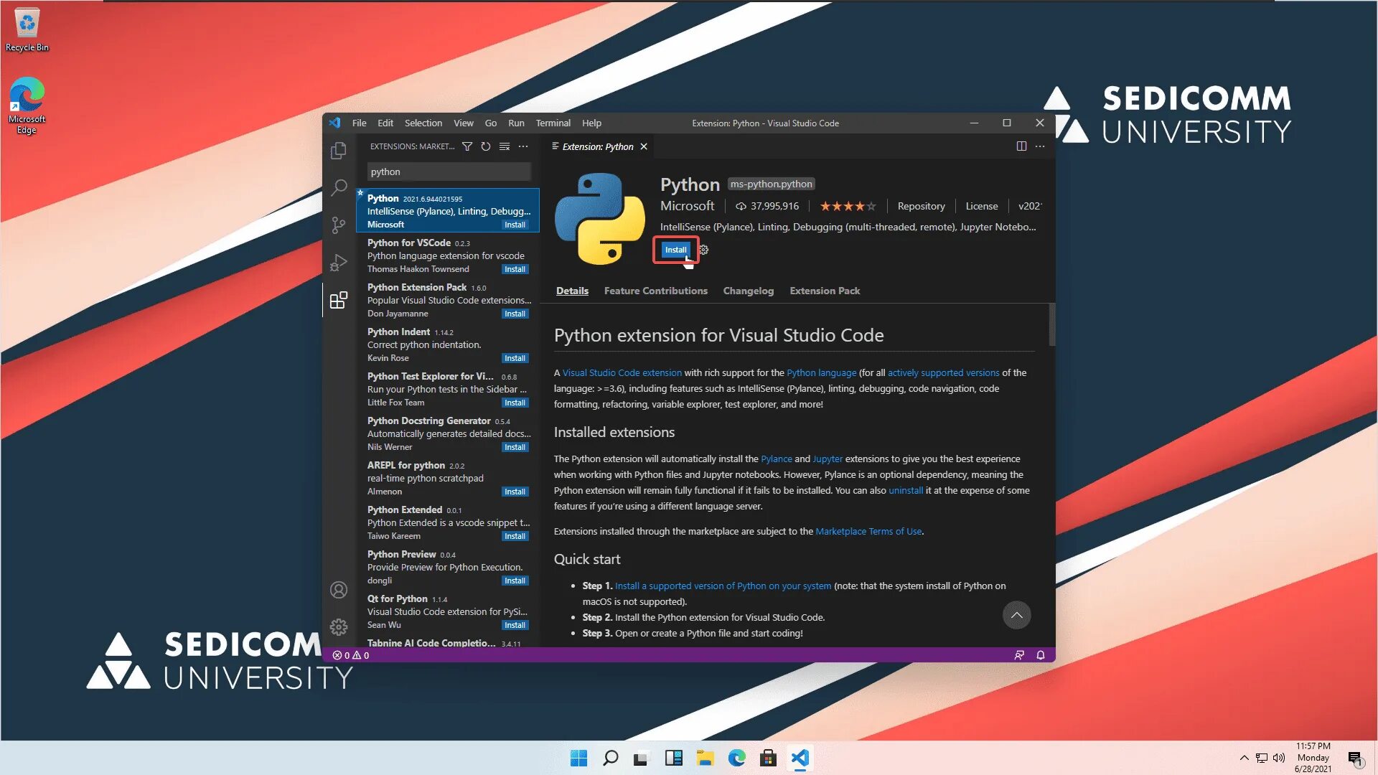Screen dimensions: 1378x775
Task: Refresh the extensions list
Action: pyautogui.click(x=486, y=146)
